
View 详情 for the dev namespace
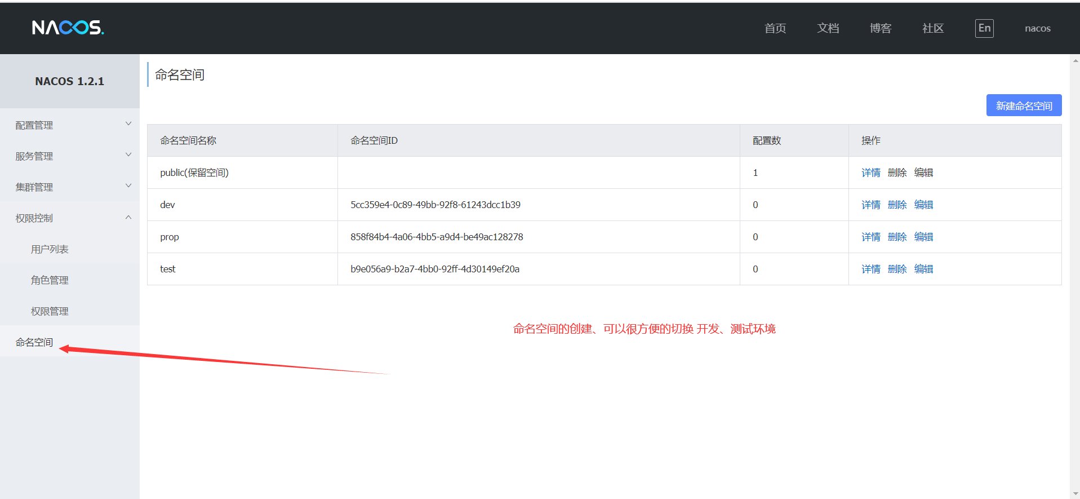point(870,205)
